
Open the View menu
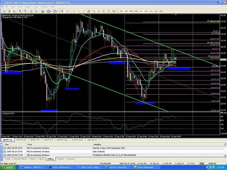(13, 7)
